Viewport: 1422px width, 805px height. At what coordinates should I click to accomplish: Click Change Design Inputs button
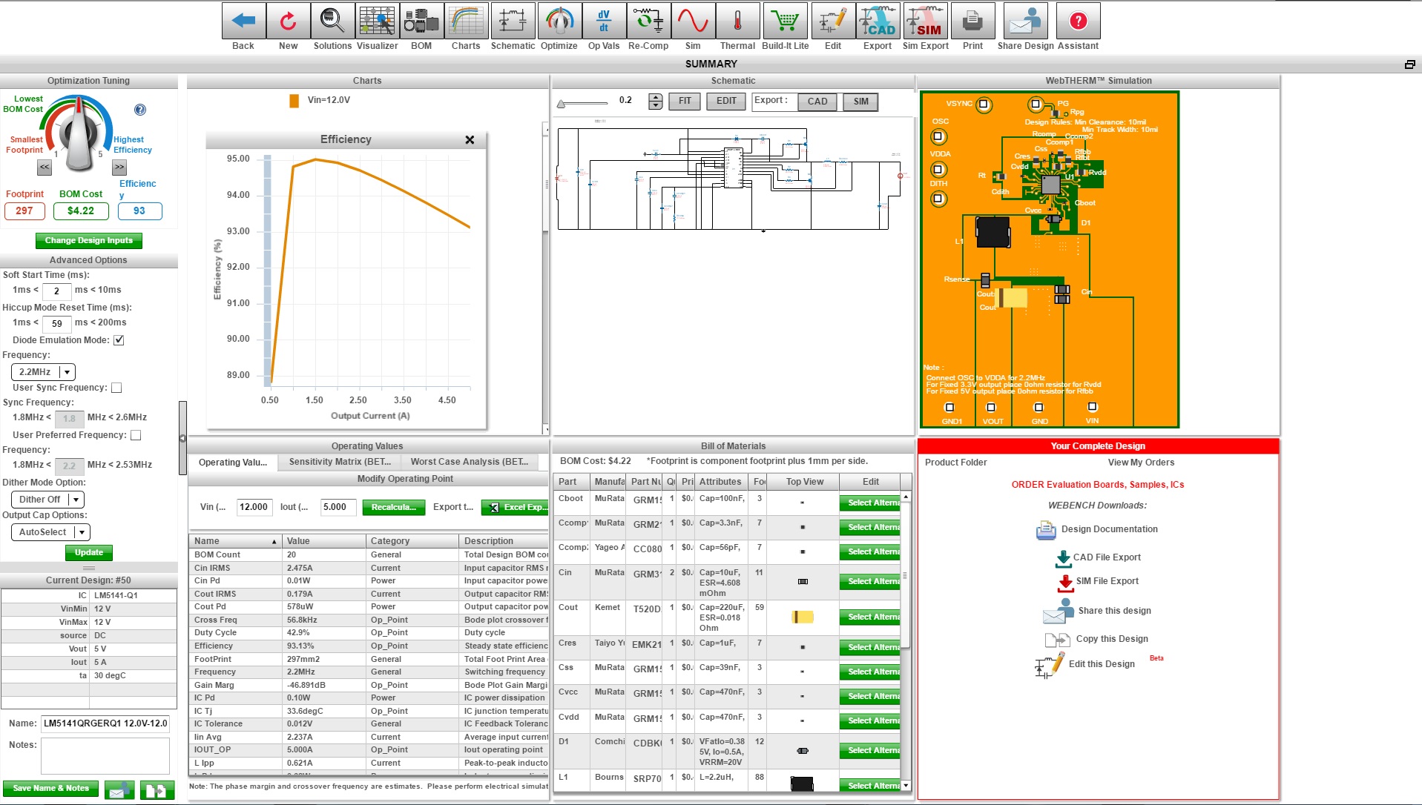click(89, 241)
